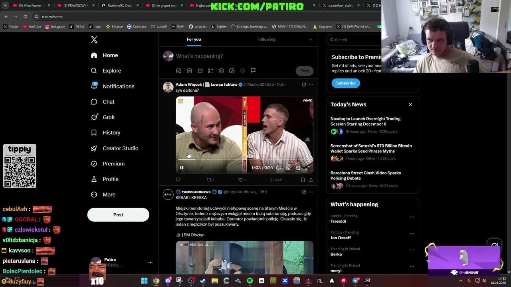Open the socialfi bookmarks folder
The height and width of the screenshot is (287, 511).
(x=159, y=27)
